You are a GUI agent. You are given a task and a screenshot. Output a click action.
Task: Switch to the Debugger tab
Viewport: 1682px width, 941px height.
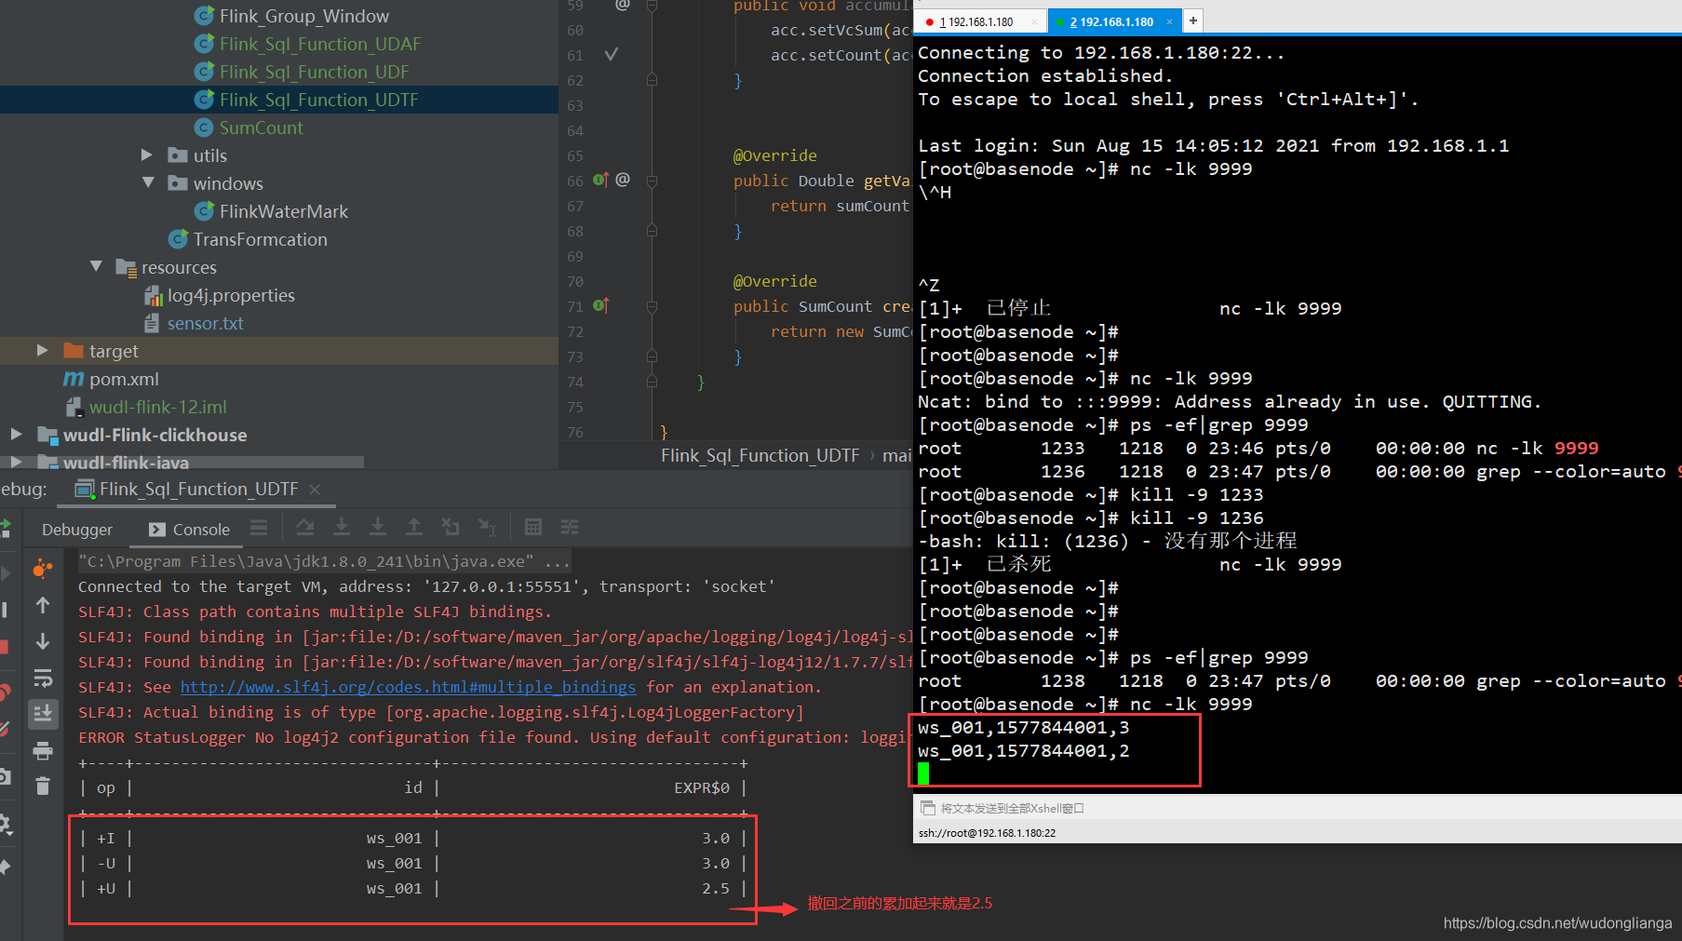(77, 529)
